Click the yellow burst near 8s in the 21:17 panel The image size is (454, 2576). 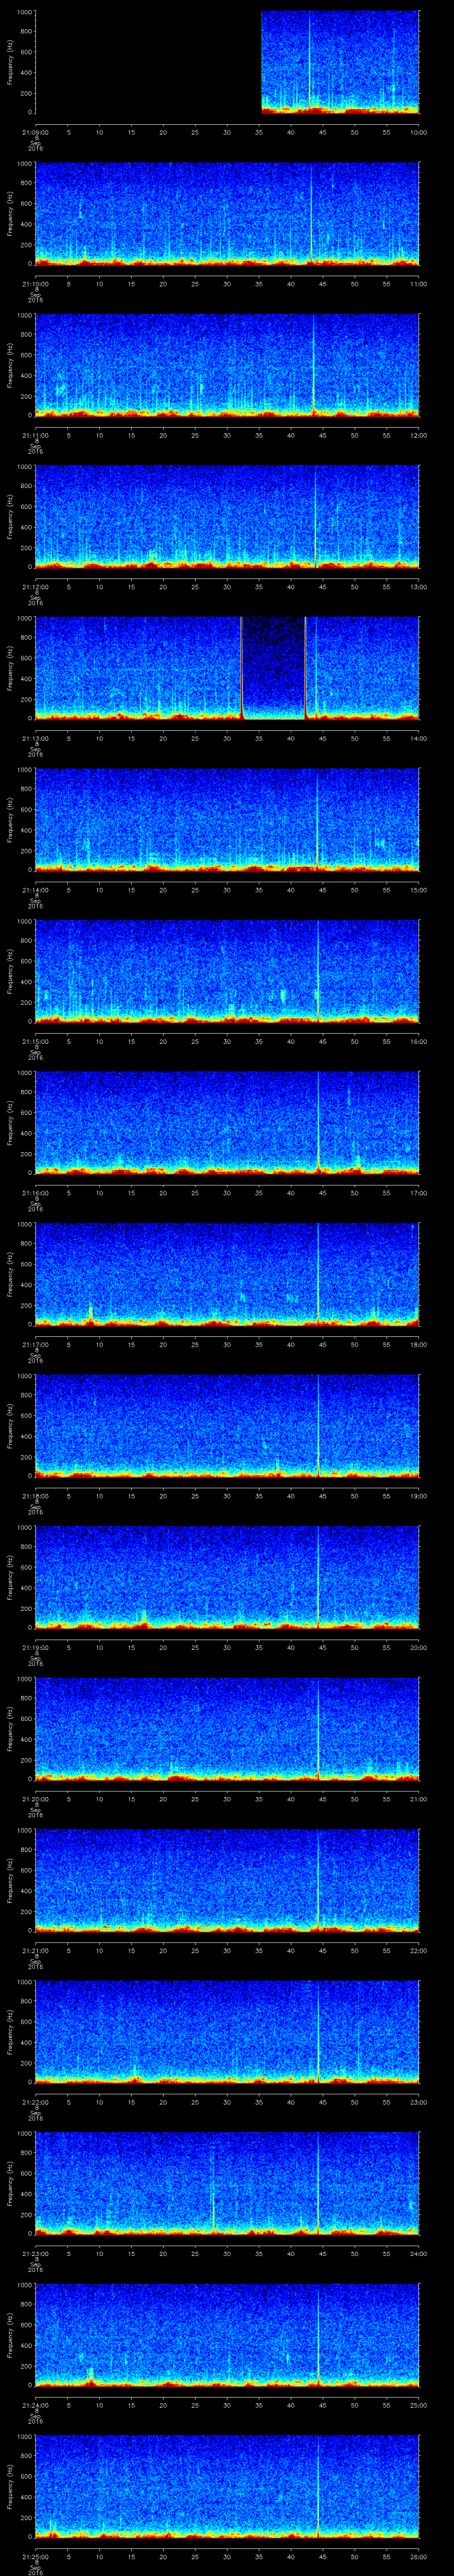[x=91, y=1311]
